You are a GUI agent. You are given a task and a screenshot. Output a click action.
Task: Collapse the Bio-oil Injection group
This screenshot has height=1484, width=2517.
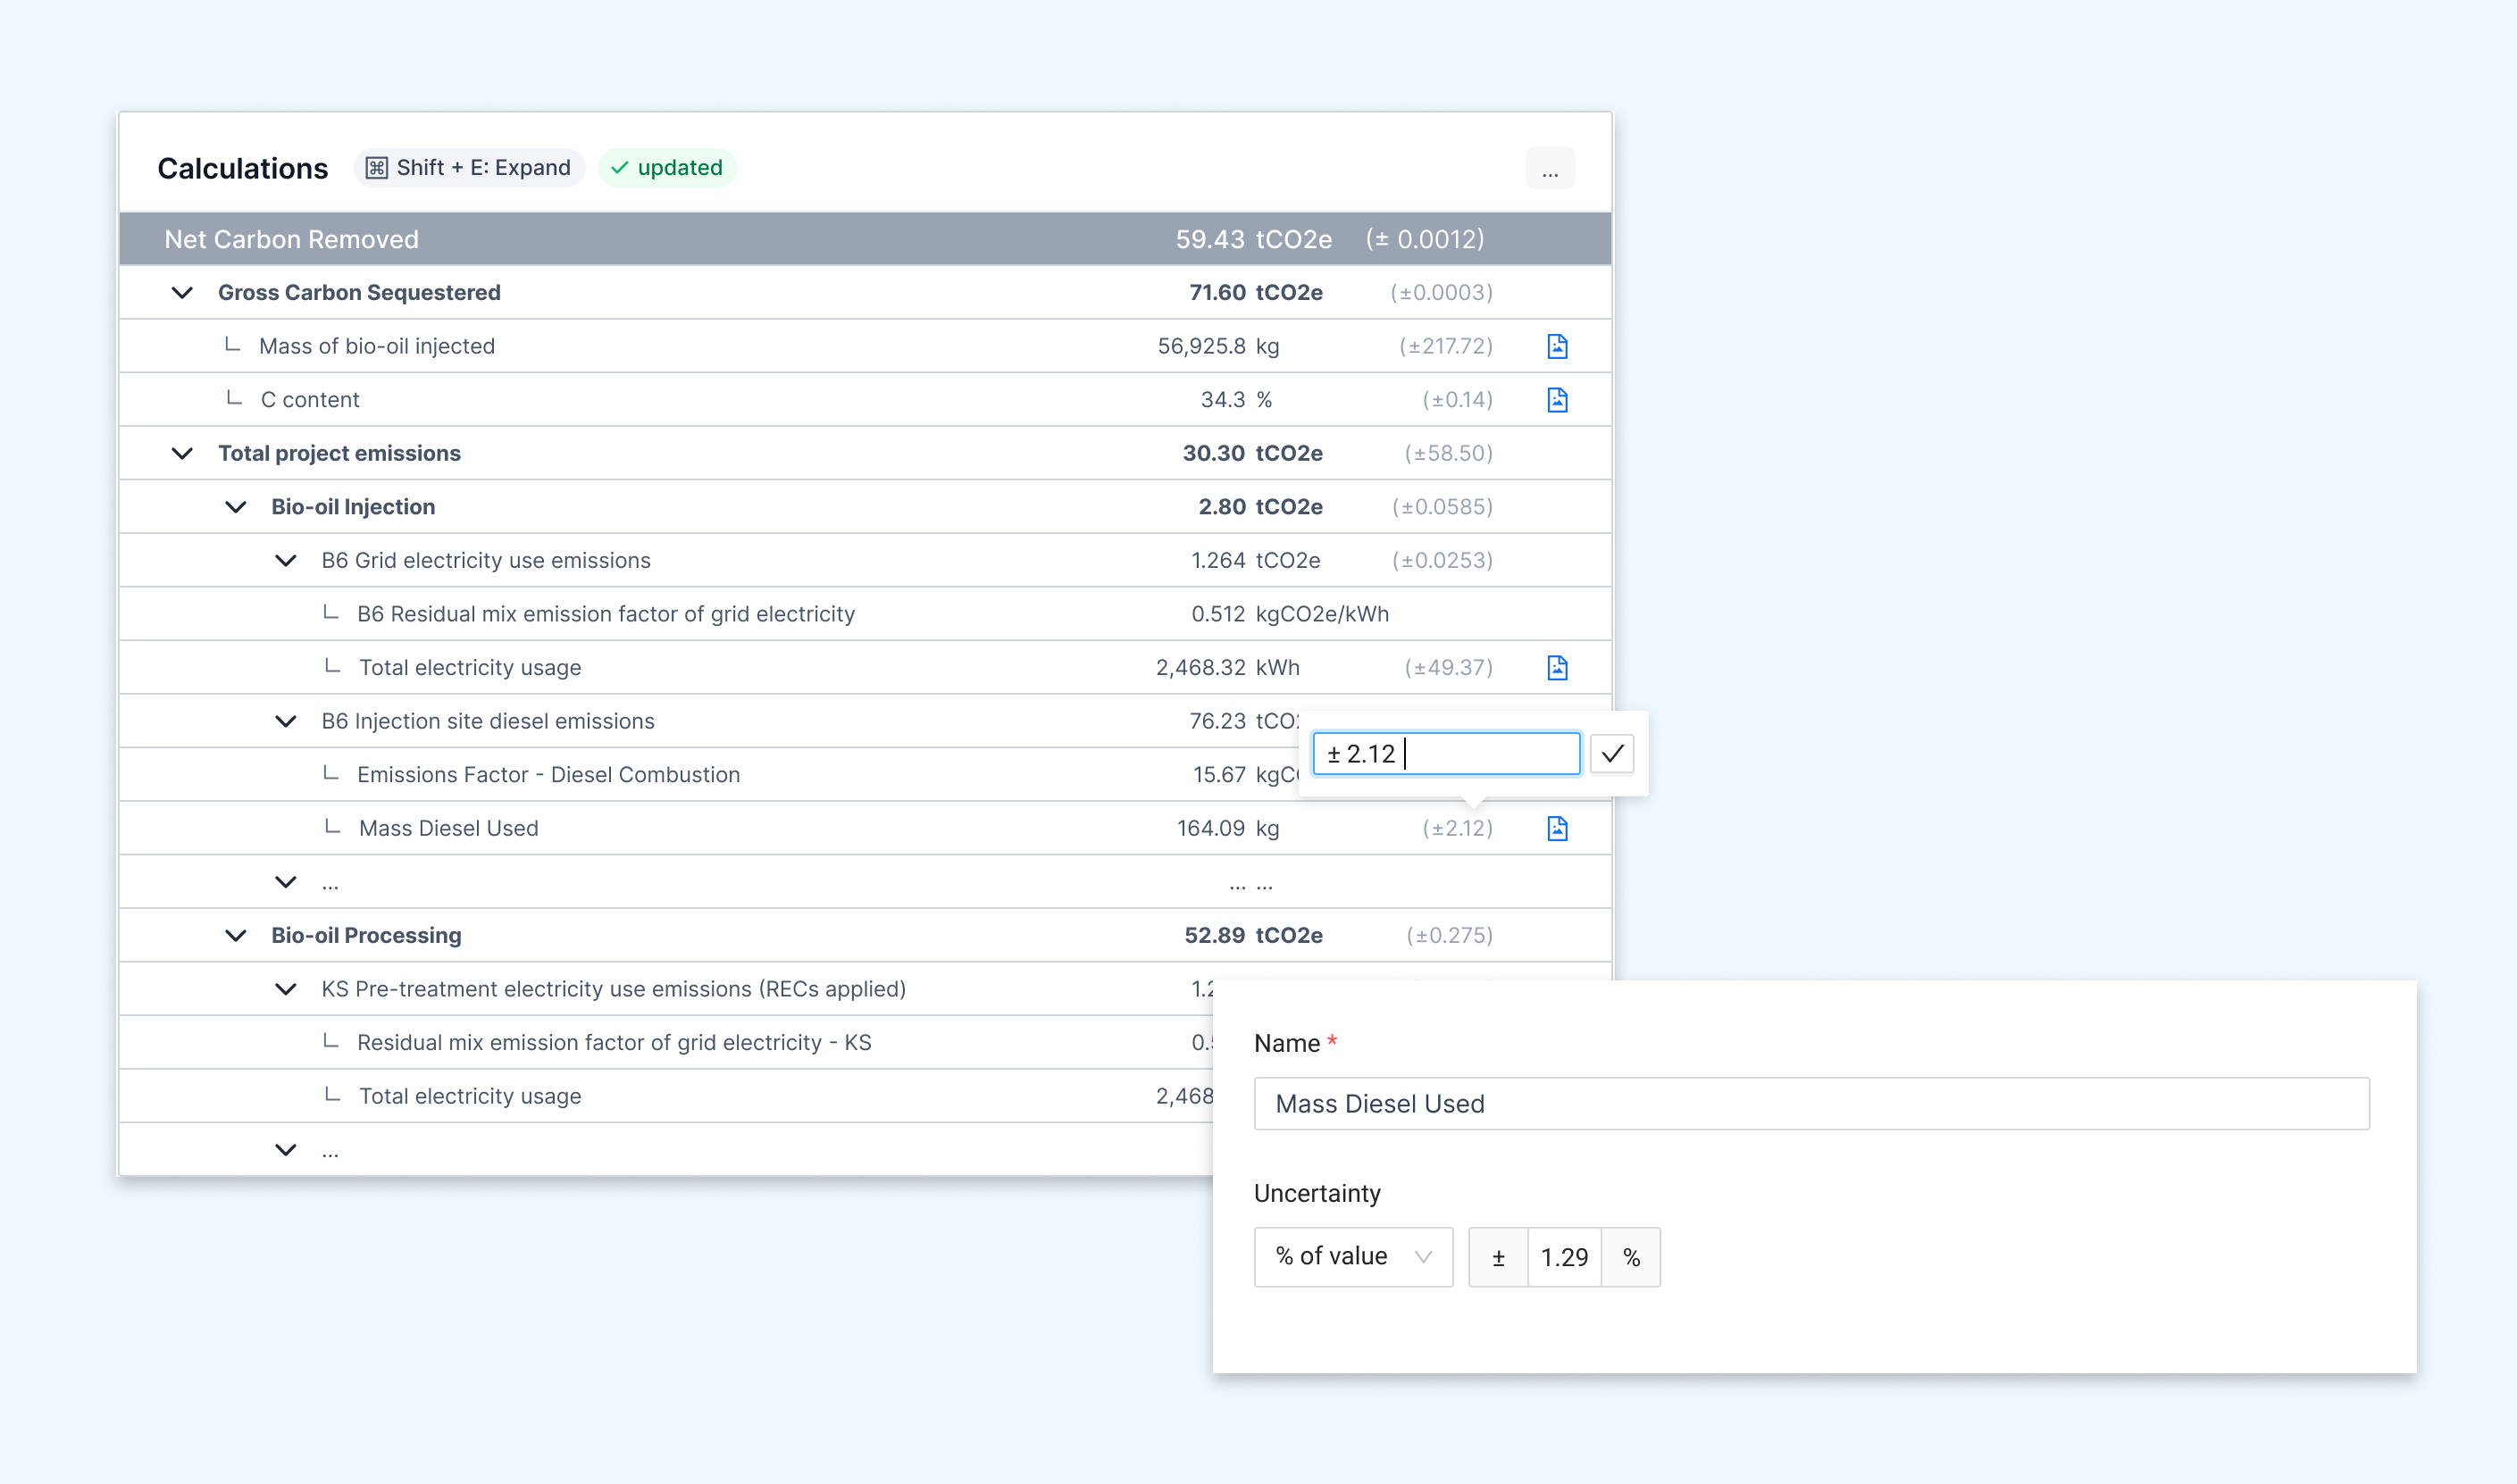235,507
